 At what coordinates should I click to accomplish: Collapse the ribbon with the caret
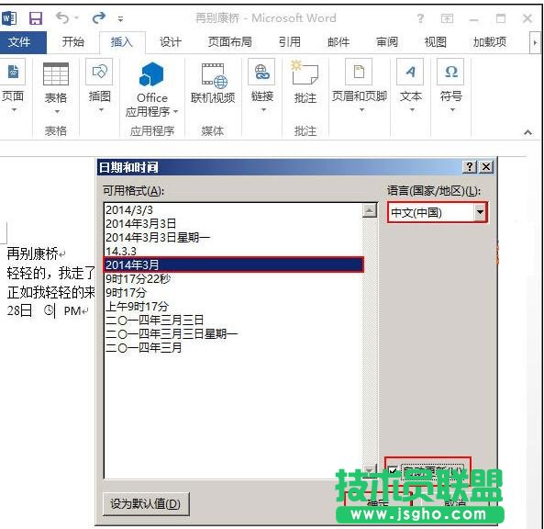tap(528, 132)
